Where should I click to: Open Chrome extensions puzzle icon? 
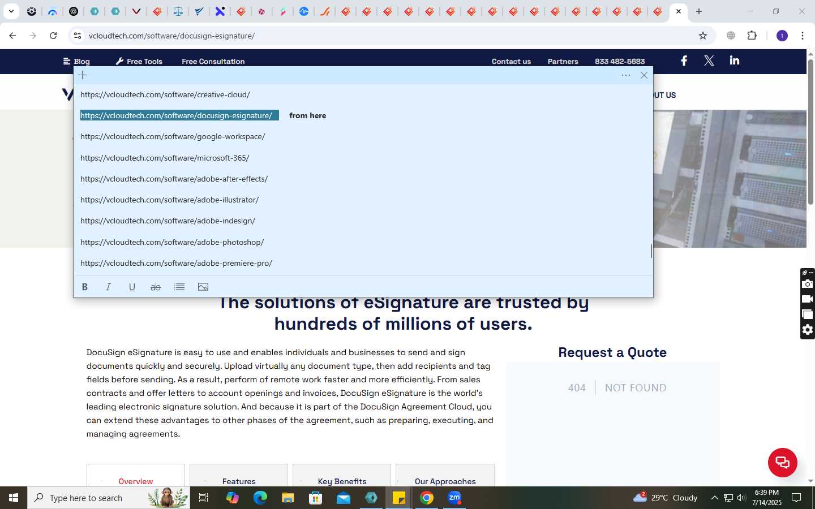(752, 36)
